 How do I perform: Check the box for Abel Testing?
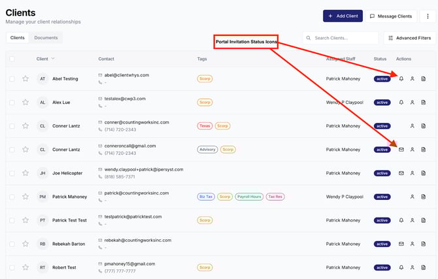click(12, 79)
